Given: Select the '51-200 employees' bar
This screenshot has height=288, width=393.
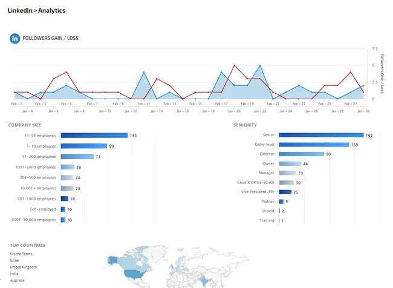Looking at the screenshot, I should click(x=77, y=157).
